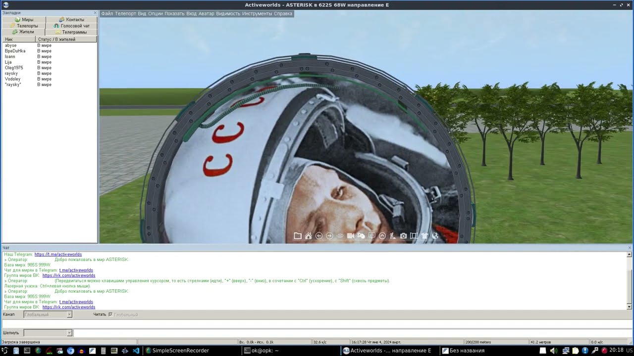Switch to the Контакты tab

point(72,20)
